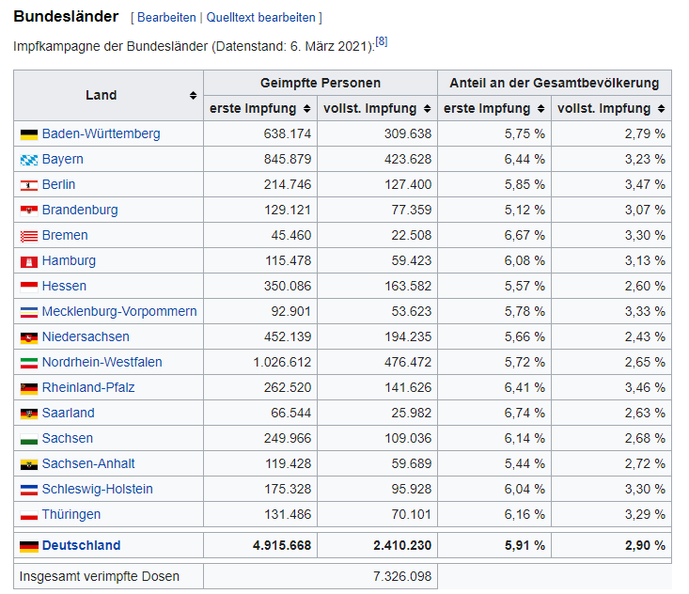This screenshot has height=594, width=689.
Task: Open the Nordrhein-Westfalen article link
Action: tap(102, 362)
